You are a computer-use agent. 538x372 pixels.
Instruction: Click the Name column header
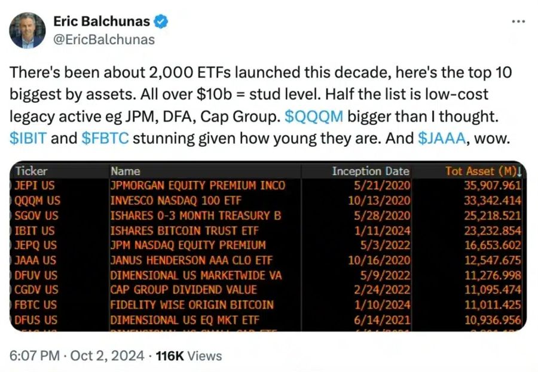pyautogui.click(x=126, y=171)
